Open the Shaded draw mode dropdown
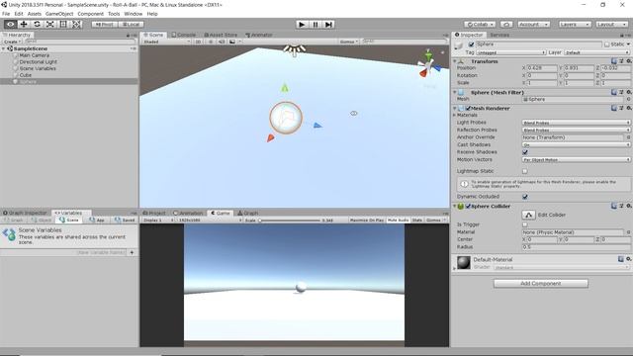The width and height of the screenshot is (633, 356). click(x=166, y=42)
